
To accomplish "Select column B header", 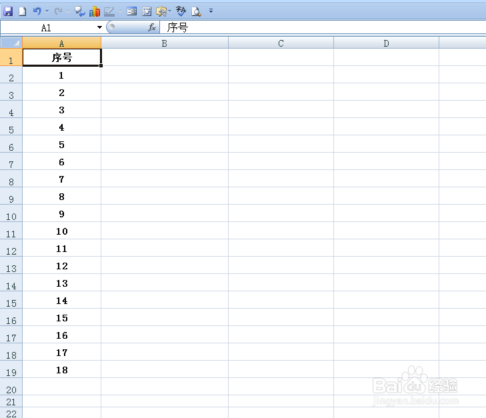I will click(x=165, y=43).
